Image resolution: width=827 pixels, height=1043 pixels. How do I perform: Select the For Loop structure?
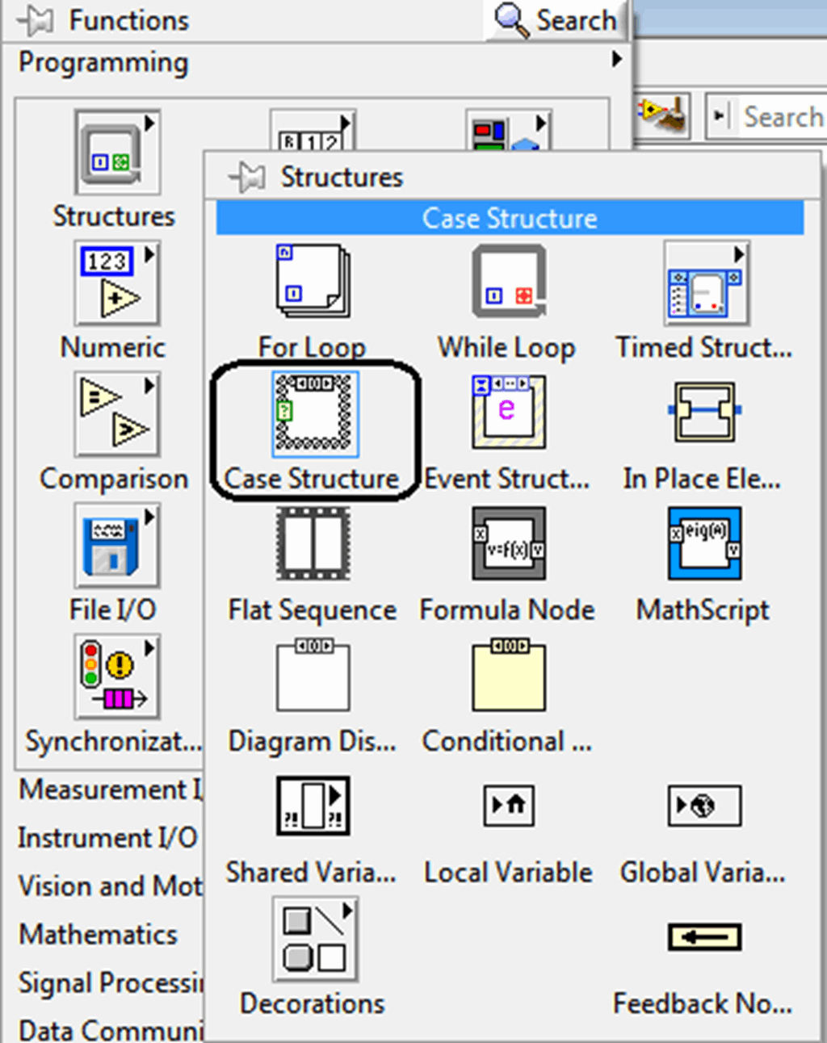click(313, 281)
